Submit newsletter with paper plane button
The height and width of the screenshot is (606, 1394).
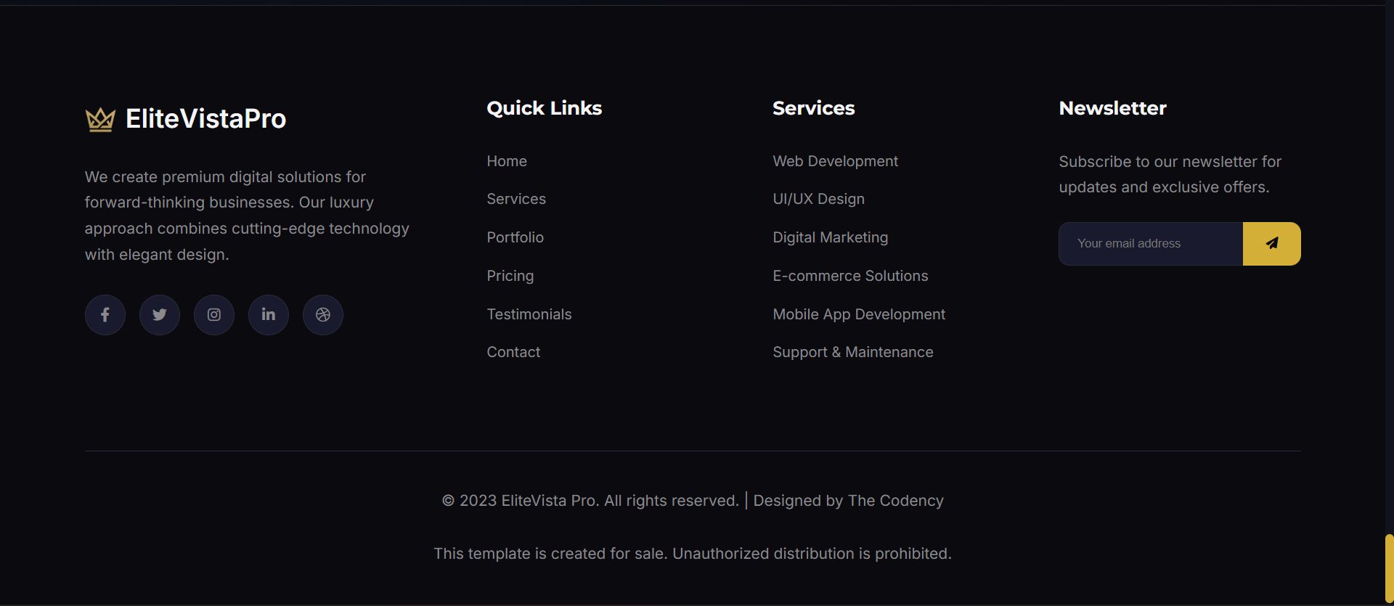(1271, 244)
